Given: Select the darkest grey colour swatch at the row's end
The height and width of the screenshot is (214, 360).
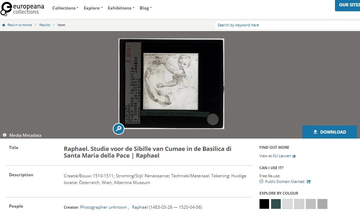Looking at the screenshot, I should pos(322,204).
